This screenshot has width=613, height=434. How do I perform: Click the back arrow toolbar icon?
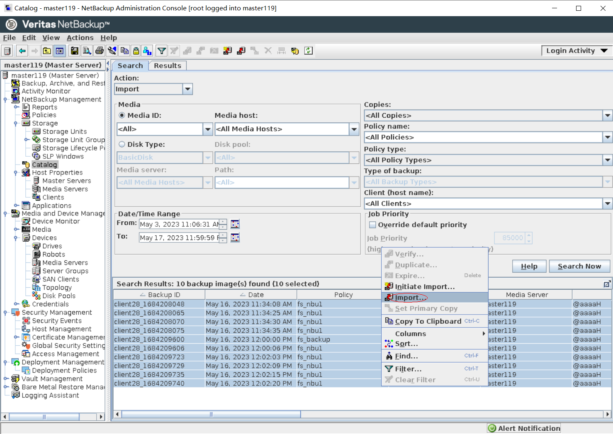(x=22, y=51)
